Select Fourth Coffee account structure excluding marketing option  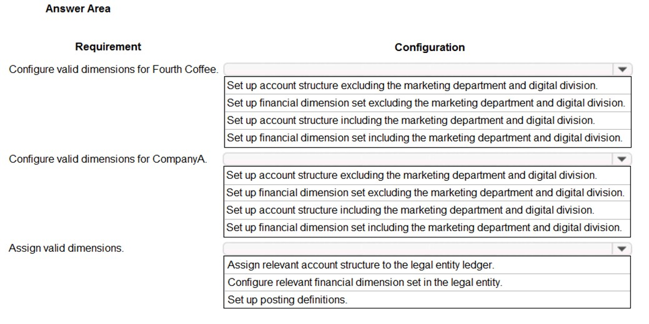point(428,85)
